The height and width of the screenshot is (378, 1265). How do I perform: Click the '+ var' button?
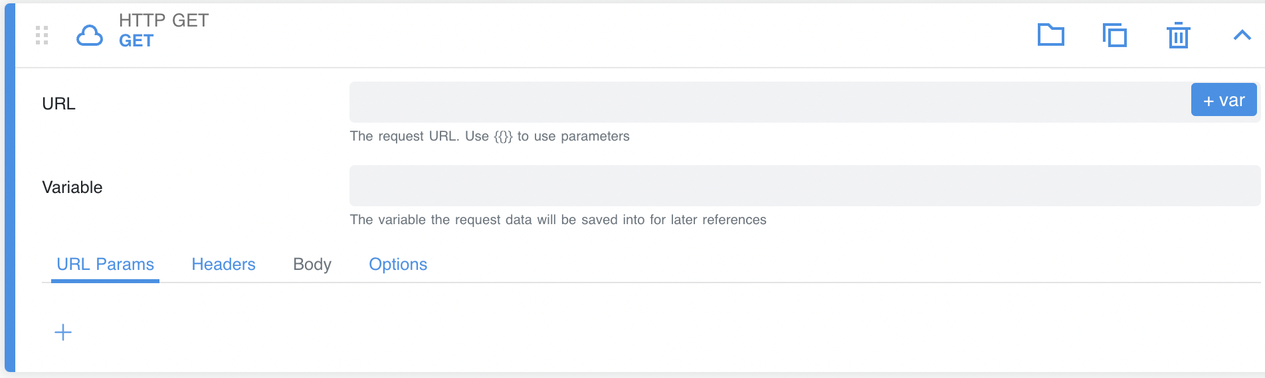click(x=1223, y=100)
